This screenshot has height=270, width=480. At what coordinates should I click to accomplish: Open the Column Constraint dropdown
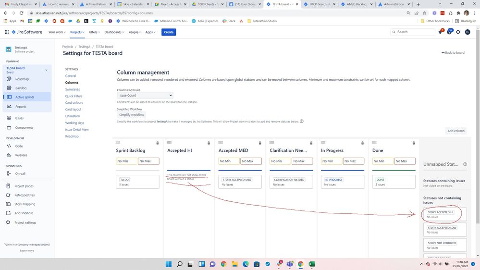tap(145, 96)
